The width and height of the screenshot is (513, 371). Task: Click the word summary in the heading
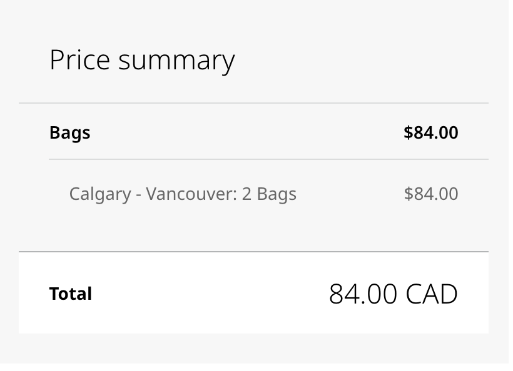click(176, 62)
